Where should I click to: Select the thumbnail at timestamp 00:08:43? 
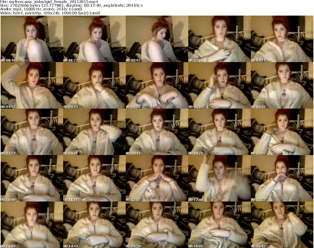(x=157, y=132)
